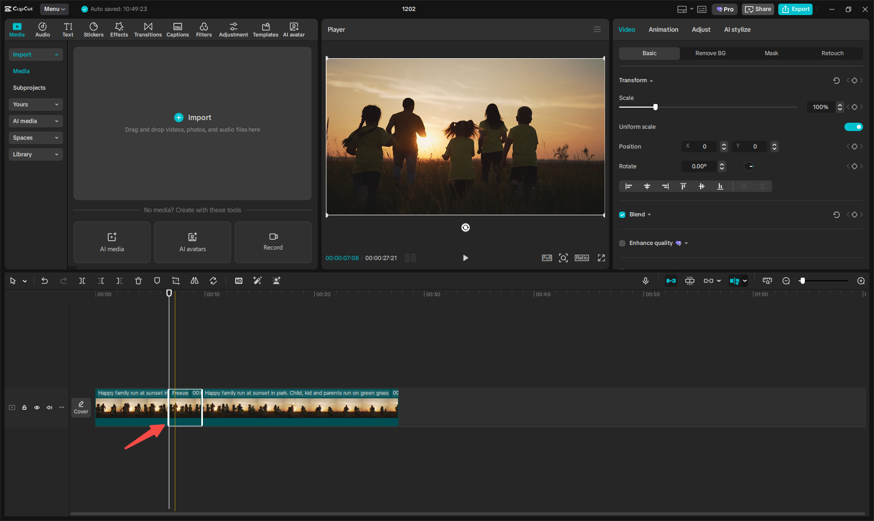The width and height of the screenshot is (874, 521).
Task: Open the Mask tool in the timeline toolbar
Action: point(157,281)
